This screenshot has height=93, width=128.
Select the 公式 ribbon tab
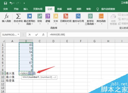50,9
